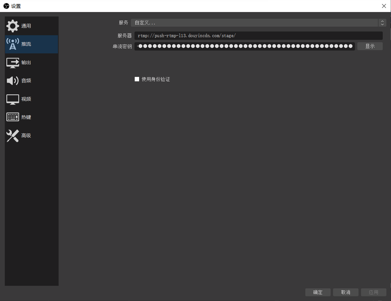Viewport: 391px width, 301px height.
Task: Open the 服务 dropdown showing 自定义...
Action: point(258,23)
